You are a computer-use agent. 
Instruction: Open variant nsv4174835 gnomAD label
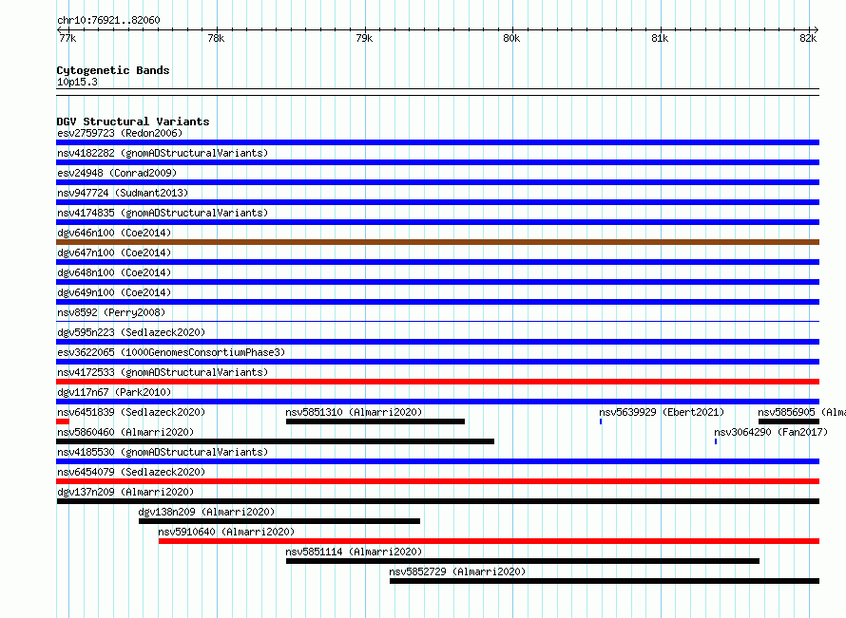[163, 213]
